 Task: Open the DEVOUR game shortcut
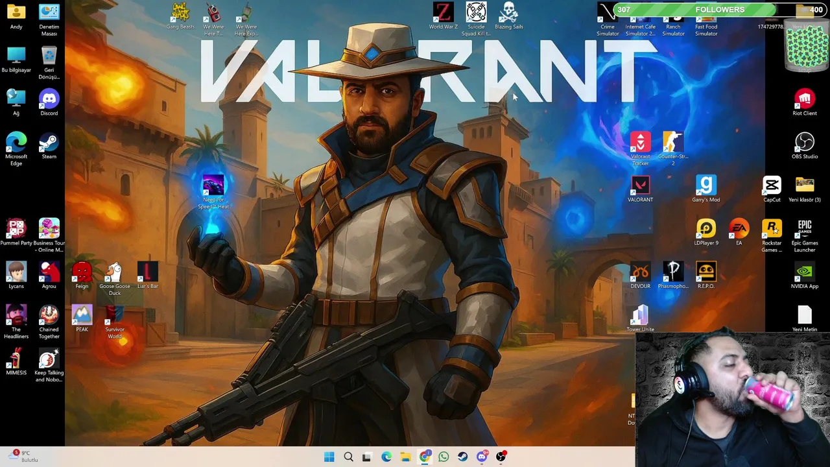pos(640,276)
